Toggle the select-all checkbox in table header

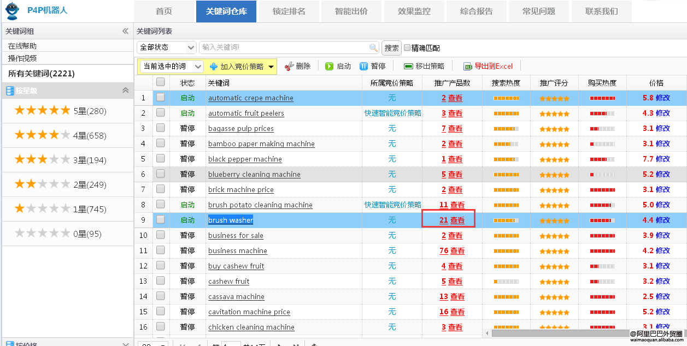[160, 82]
